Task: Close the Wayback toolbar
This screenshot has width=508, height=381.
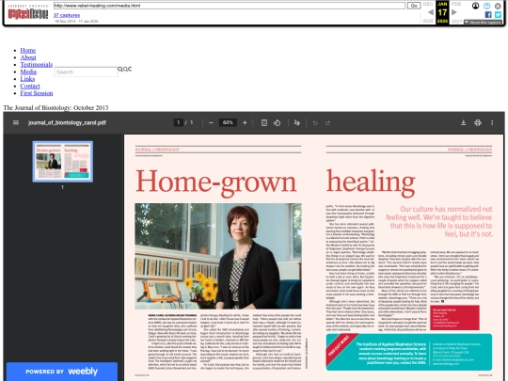Action: pyautogui.click(x=498, y=6)
